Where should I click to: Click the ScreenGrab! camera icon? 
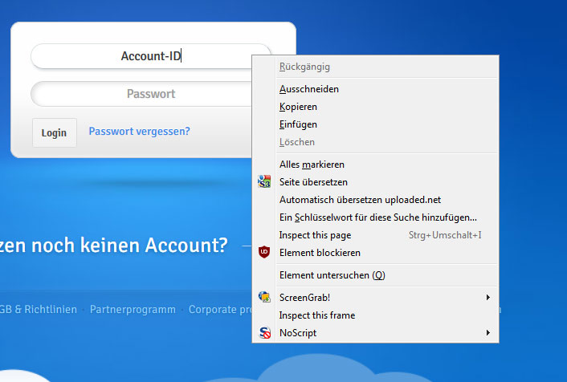[264, 298]
